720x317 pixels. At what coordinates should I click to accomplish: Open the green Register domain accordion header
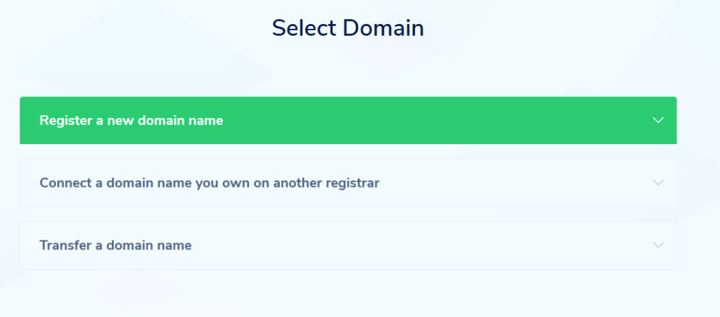tap(348, 120)
